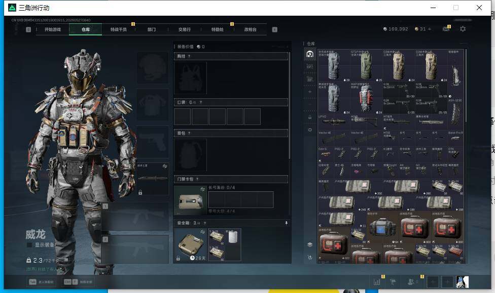Swap the safe box container
The image size is (495, 293).
click(x=202, y=232)
